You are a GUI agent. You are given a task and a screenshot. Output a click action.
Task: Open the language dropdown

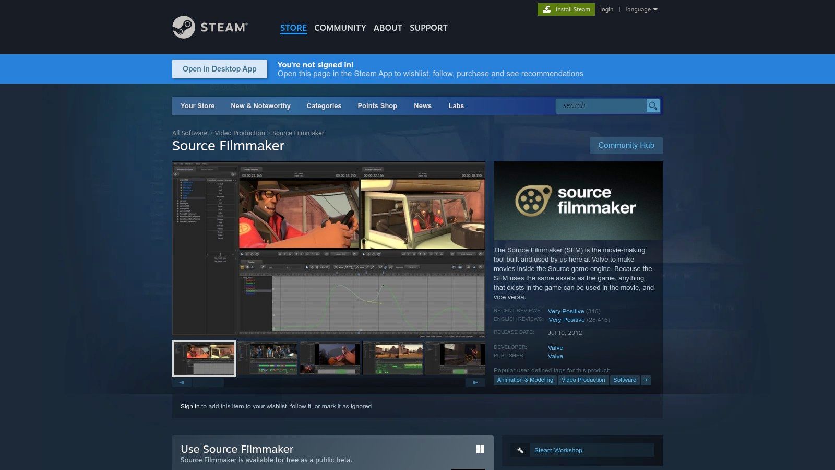[641, 9]
